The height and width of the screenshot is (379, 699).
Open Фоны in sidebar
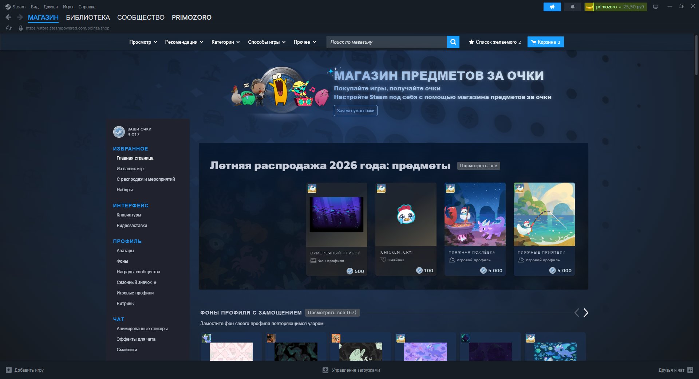122,261
